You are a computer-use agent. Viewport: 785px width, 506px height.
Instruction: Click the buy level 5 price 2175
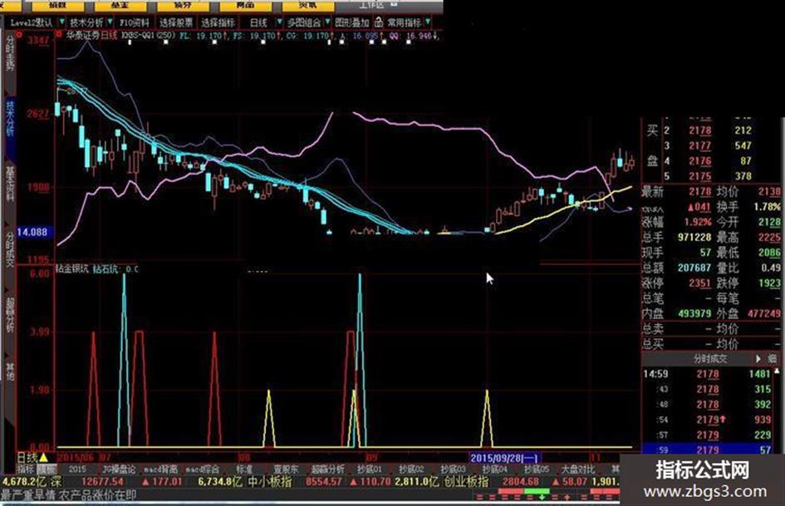tap(700, 176)
